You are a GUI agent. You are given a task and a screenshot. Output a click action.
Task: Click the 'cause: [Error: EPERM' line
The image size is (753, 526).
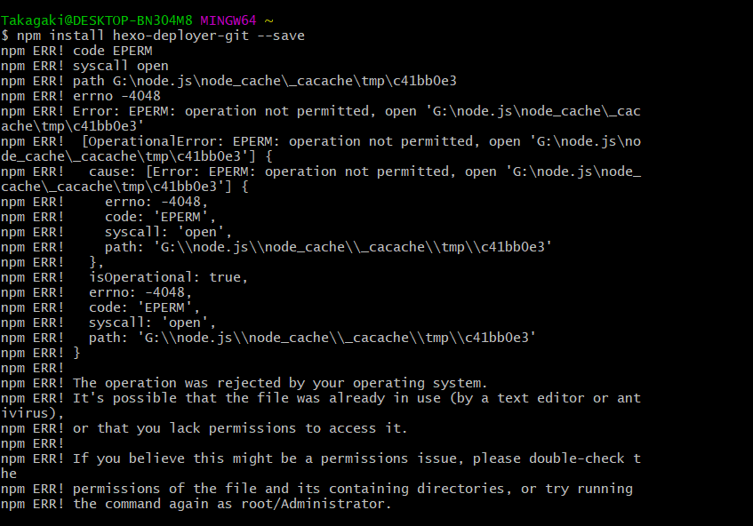[321, 171]
